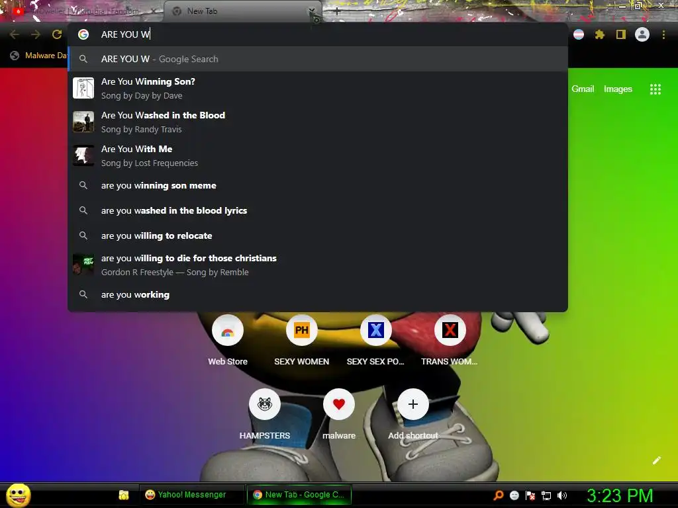Click the Randy Travis song thumbnail
Viewport: 678px width, 508px height.
(x=83, y=122)
